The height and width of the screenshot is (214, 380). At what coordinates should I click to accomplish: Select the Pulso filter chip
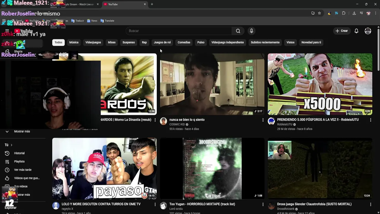click(201, 42)
